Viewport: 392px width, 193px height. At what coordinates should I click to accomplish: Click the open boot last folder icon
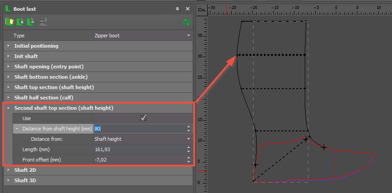9,22
